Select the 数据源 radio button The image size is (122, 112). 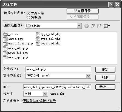[x=28, y=17]
